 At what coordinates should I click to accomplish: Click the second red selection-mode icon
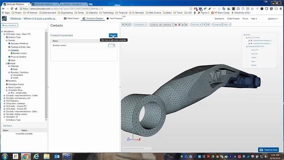pyautogui.click(x=179, y=24)
